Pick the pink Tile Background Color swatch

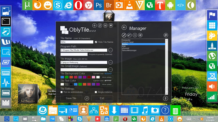pos(93,77)
